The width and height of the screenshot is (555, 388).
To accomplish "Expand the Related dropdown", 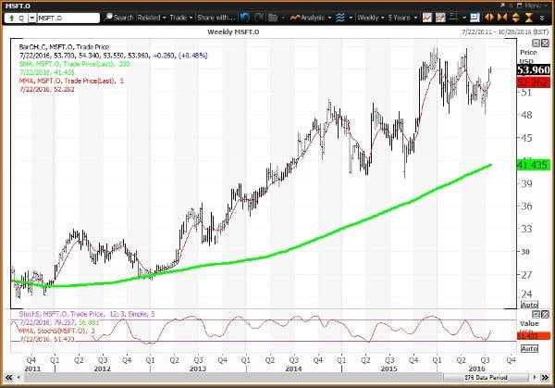I will (152, 17).
